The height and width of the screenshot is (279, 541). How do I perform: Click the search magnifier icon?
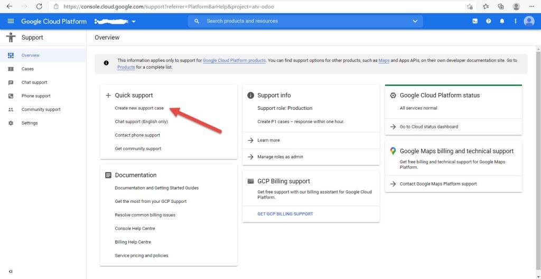tap(197, 21)
